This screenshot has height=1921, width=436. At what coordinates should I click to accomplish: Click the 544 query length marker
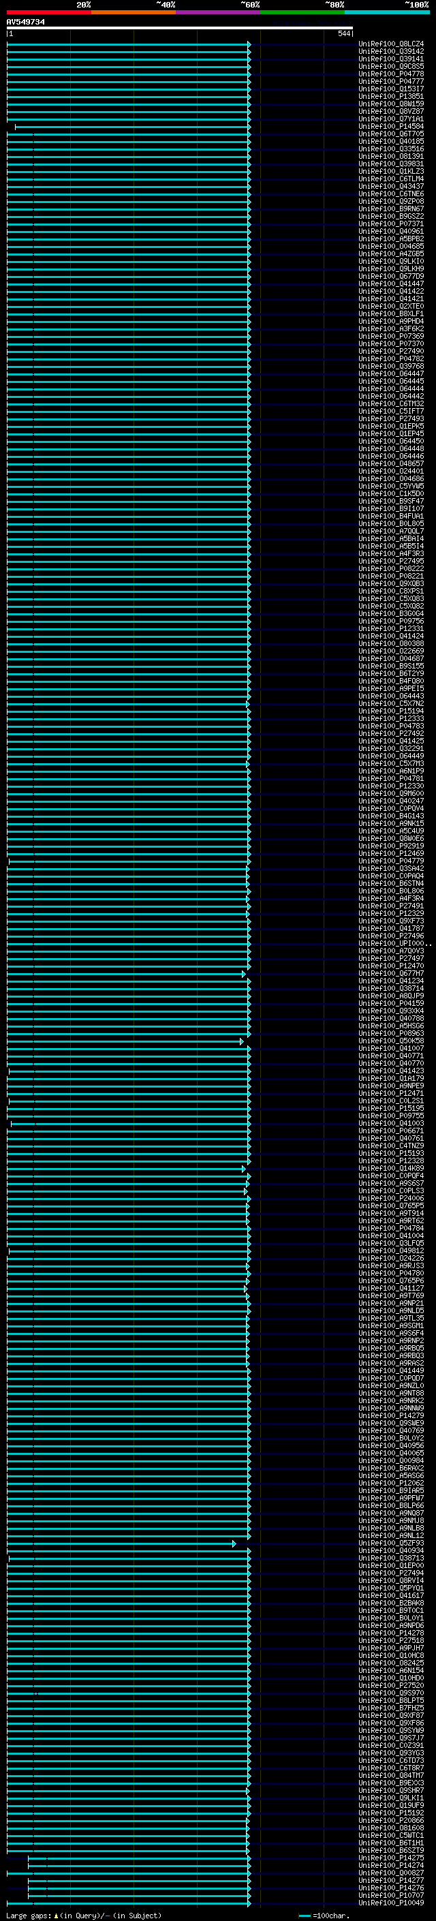pyautogui.click(x=343, y=33)
